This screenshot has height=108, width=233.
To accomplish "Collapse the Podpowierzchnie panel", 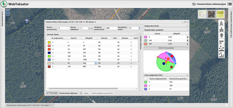I will tap(187, 26).
